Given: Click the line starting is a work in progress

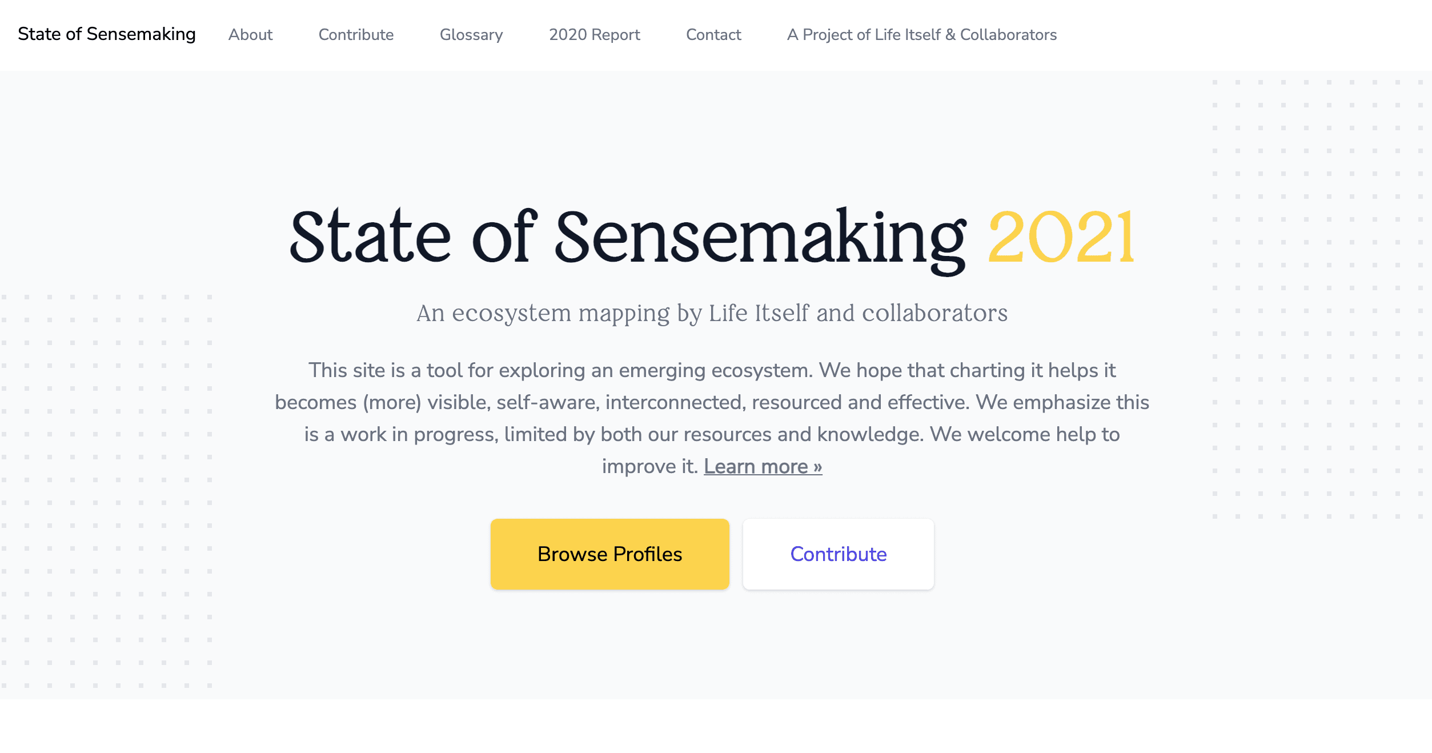Looking at the screenshot, I should pyautogui.click(x=712, y=434).
